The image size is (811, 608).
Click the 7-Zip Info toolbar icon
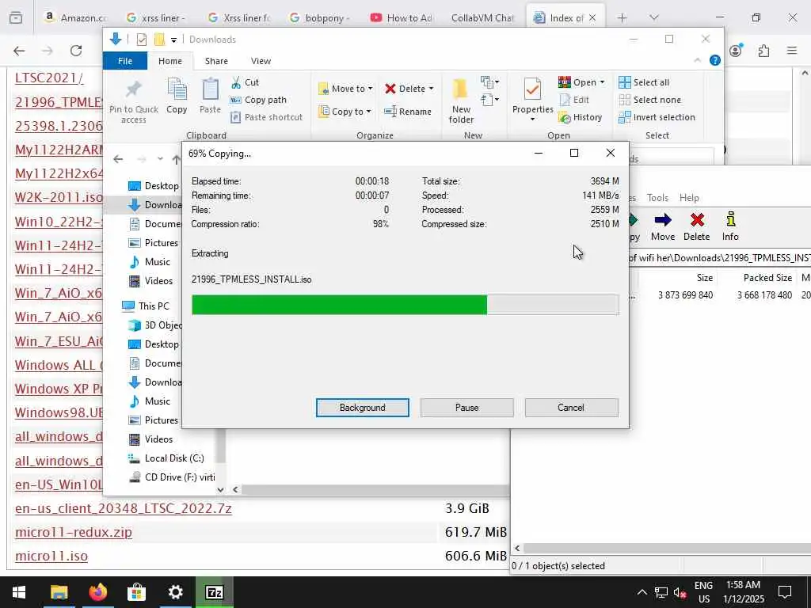pos(730,226)
